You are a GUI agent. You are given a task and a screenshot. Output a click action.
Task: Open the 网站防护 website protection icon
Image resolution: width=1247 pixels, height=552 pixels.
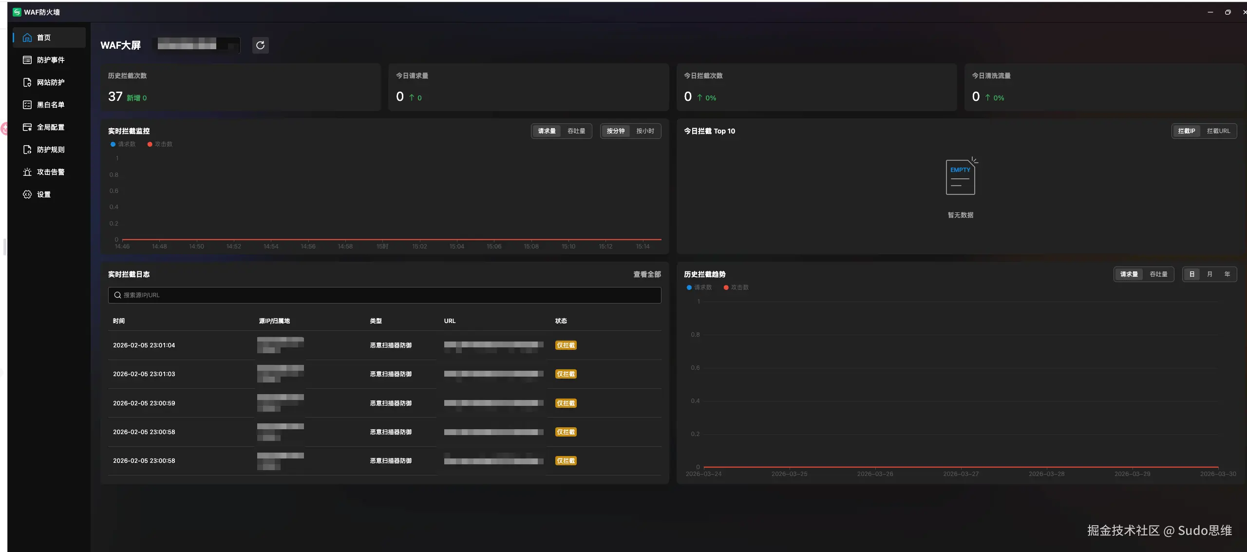coord(27,82)
